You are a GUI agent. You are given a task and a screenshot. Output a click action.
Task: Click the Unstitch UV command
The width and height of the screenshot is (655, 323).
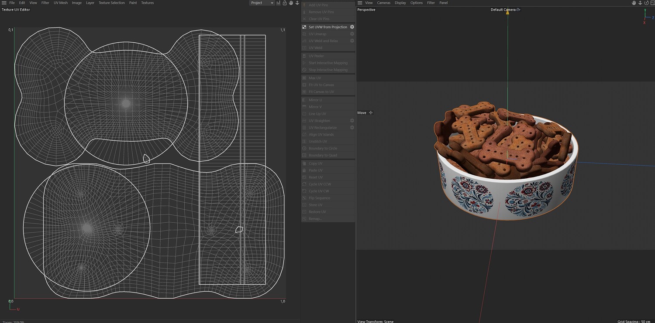328,142
